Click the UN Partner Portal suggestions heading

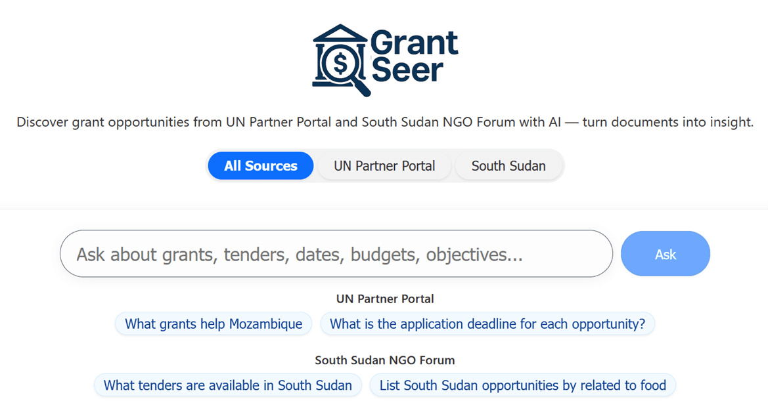[x=385, y=299]
